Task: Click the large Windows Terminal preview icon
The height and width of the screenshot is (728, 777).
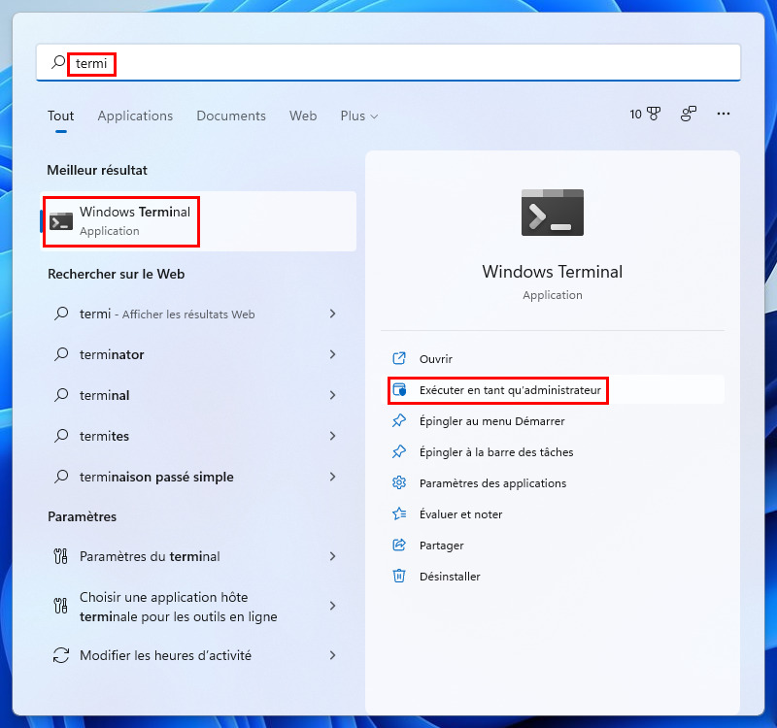Action: (x=552, y=213)
